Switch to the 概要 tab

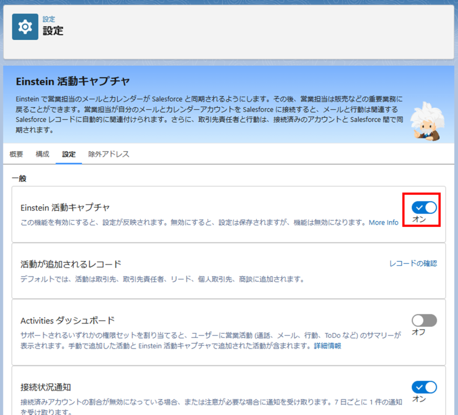pyautogui.click(x=17, y=154)
